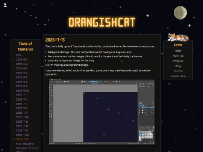The image size is (203, 152).
Task: Open the Reflection (1 month later) link
Action: (27, 149)
